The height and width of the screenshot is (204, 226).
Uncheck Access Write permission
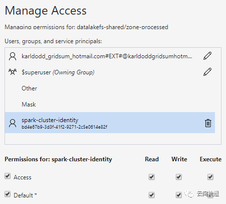tap(179, 177)
